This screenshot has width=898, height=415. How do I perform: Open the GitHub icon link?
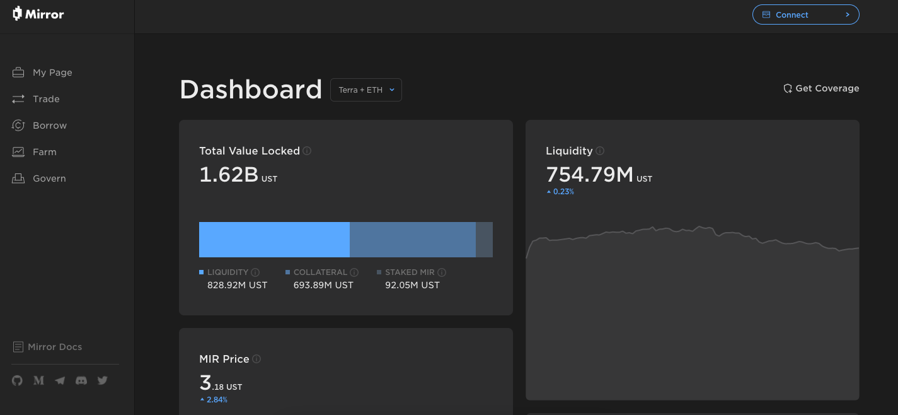[x=17, y=380]
